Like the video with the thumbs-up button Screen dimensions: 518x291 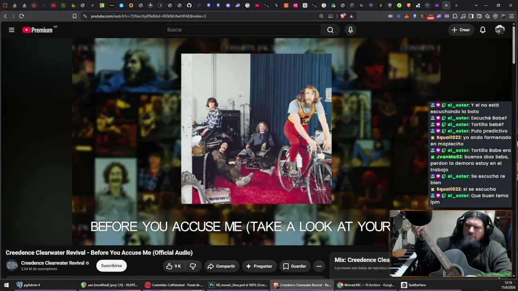click(174, 266)
